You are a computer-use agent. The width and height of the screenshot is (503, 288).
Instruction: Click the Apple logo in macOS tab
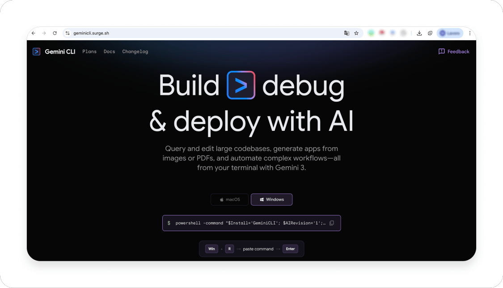(222, 200)
